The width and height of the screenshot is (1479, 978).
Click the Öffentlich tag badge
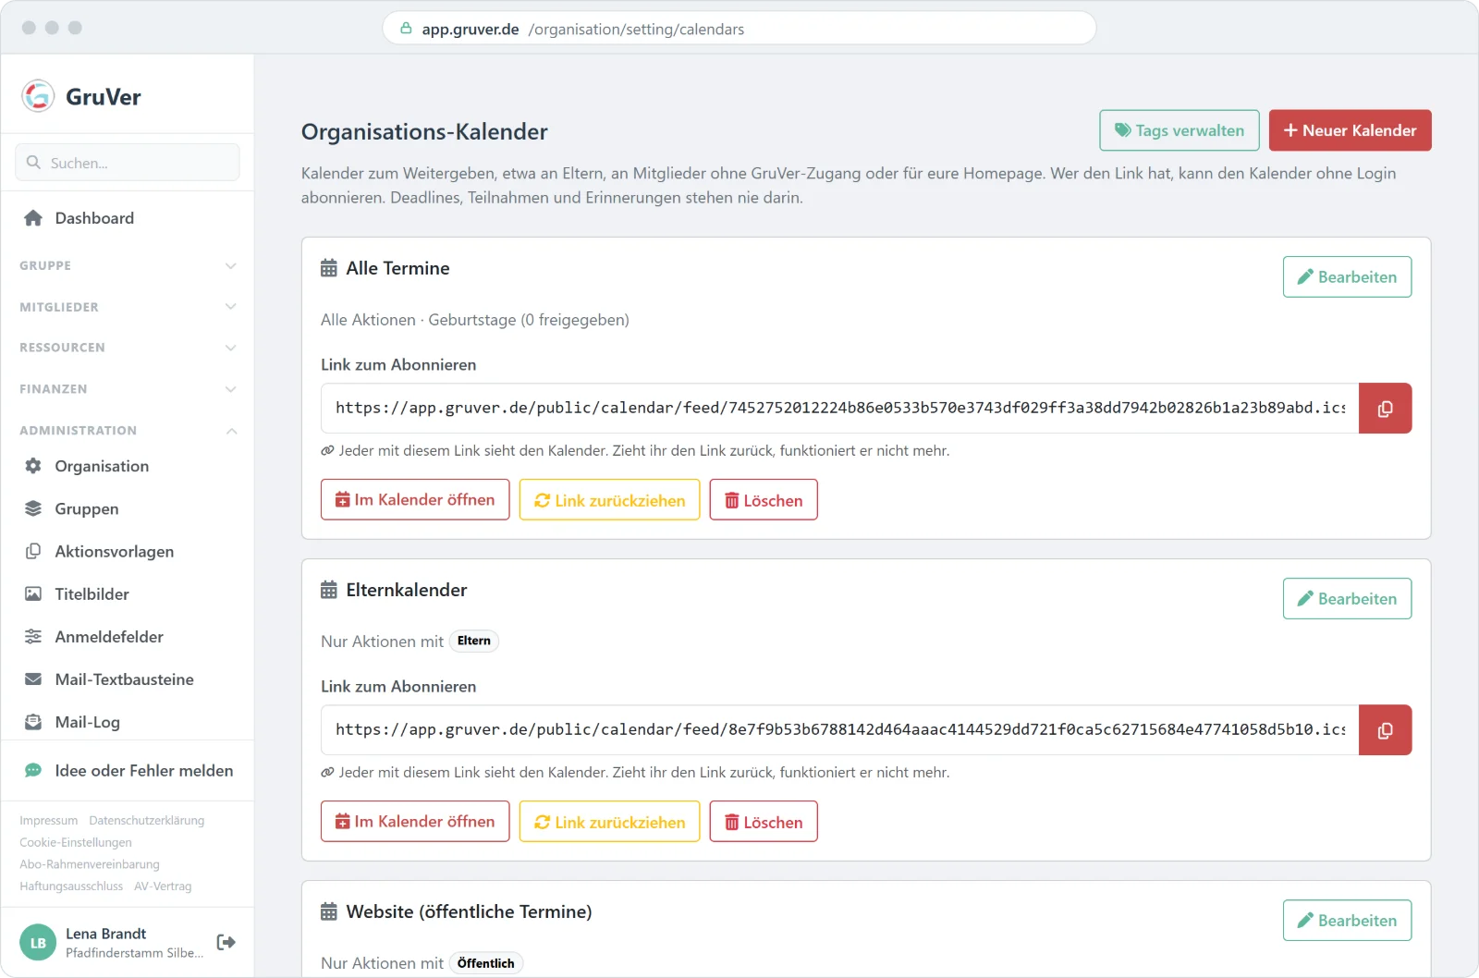pyautogui.click(x=486, y=963)
